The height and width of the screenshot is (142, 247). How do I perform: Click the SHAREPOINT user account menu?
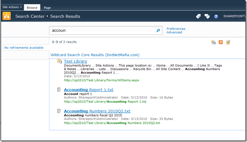[x=234, y=16]
